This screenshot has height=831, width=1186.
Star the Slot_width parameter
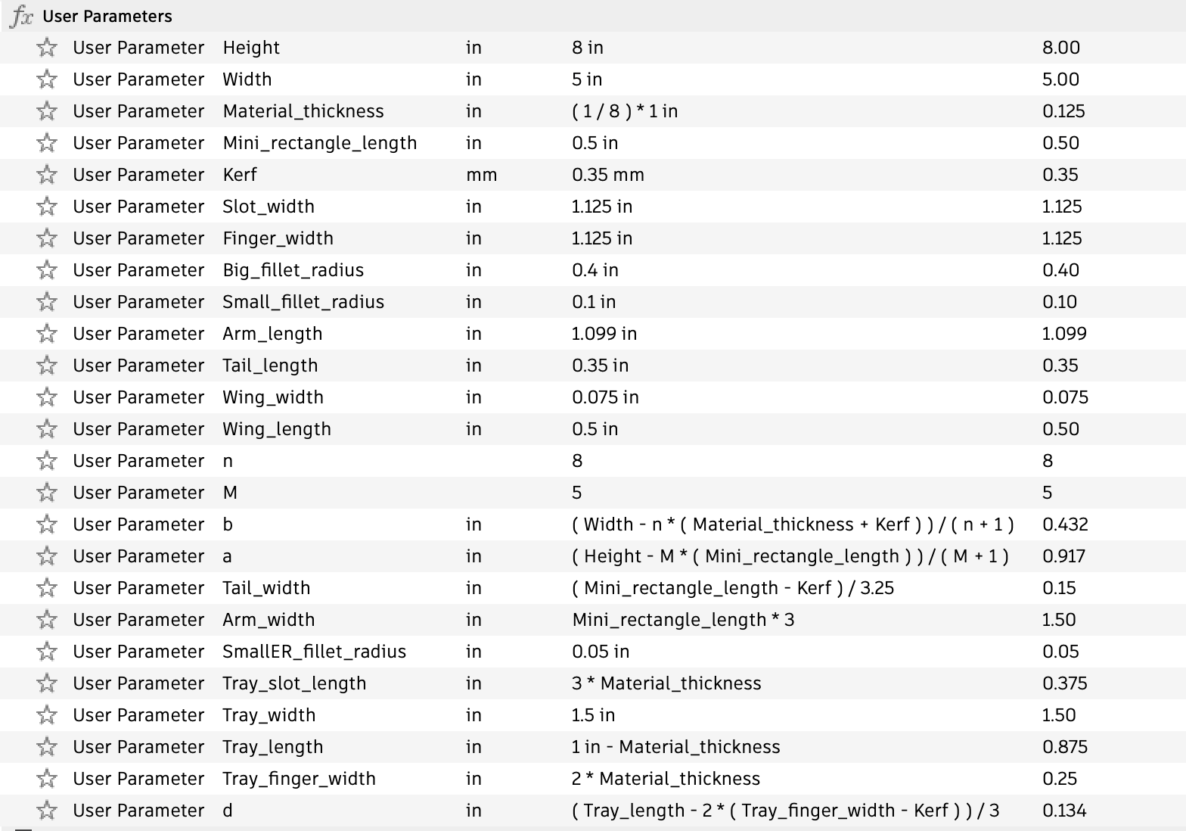[x=47, y=207]
